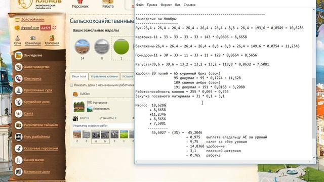
Task: Select the brown field thumbnail with count 2
Action: 77,134
